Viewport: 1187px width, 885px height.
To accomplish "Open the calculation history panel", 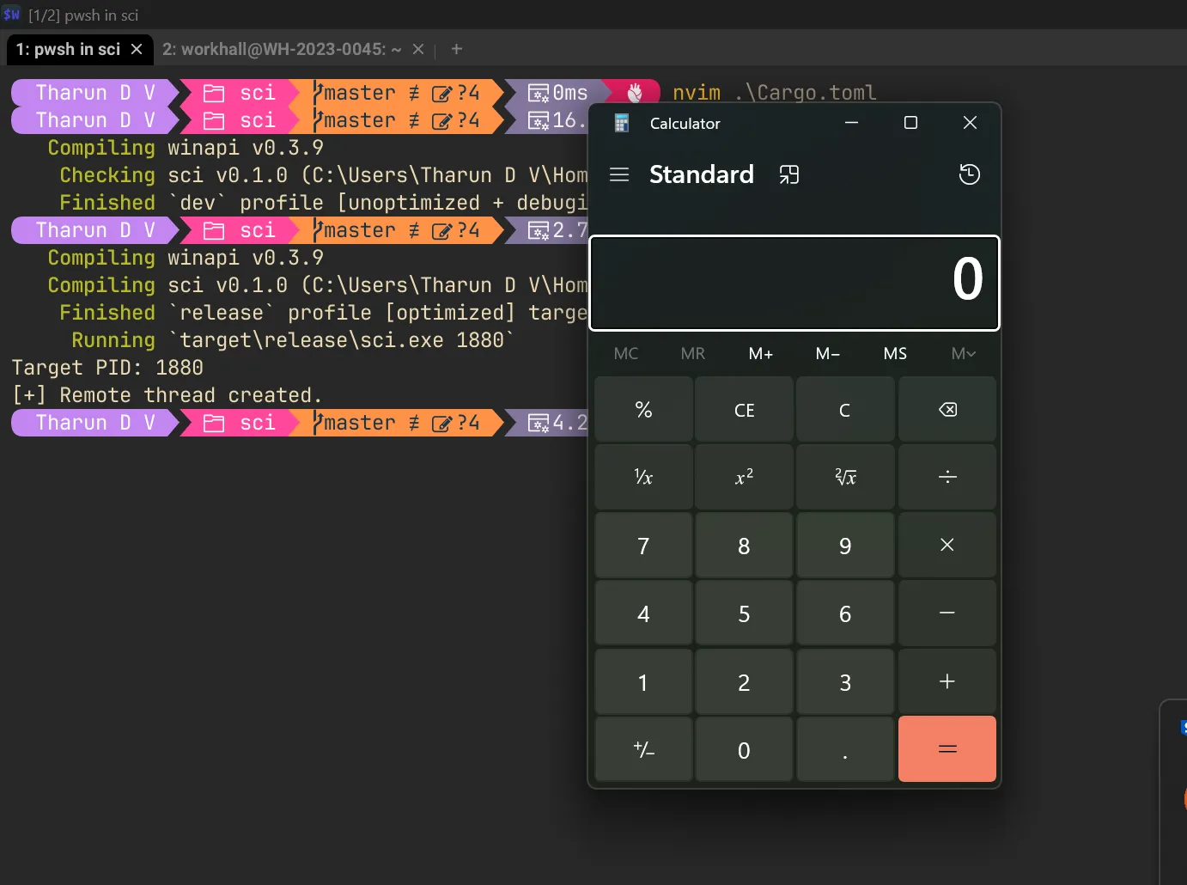I will click(x=969, y=175).
